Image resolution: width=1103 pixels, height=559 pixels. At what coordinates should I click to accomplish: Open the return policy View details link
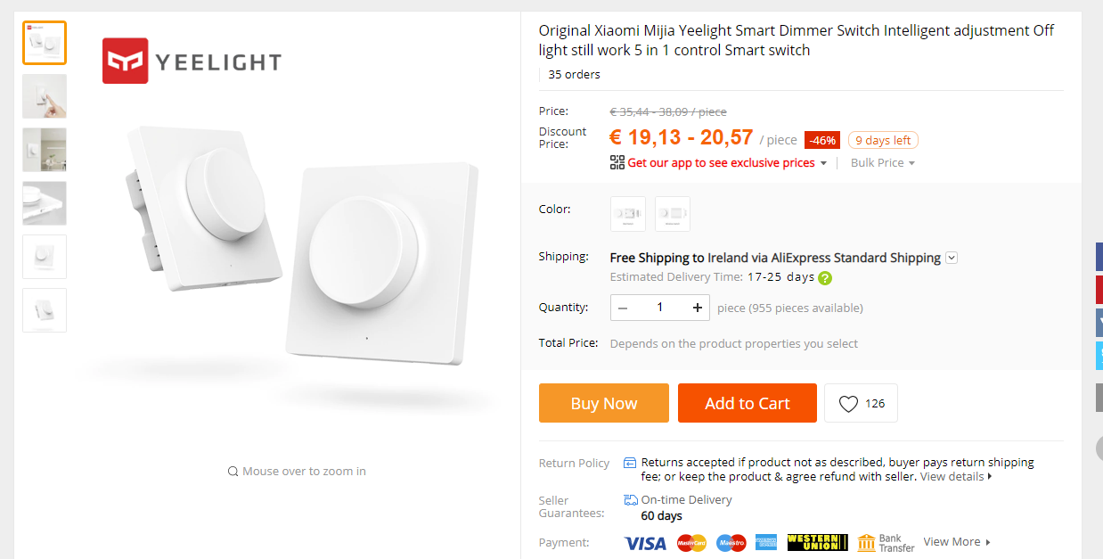(955, 477)
